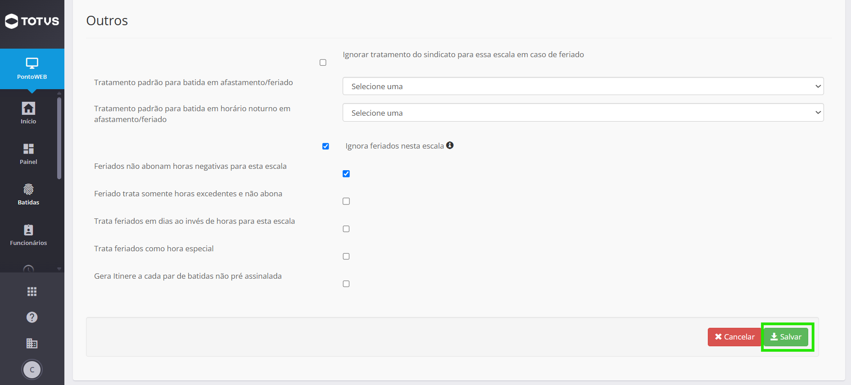Viewport: 851px width, 385px height.
Task: Check Trata feriados como hora especial
Action: 346,256
